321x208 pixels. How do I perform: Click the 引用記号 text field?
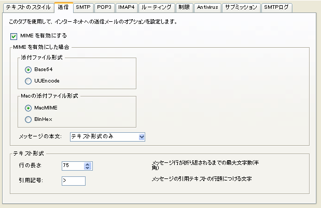point(73,181)
